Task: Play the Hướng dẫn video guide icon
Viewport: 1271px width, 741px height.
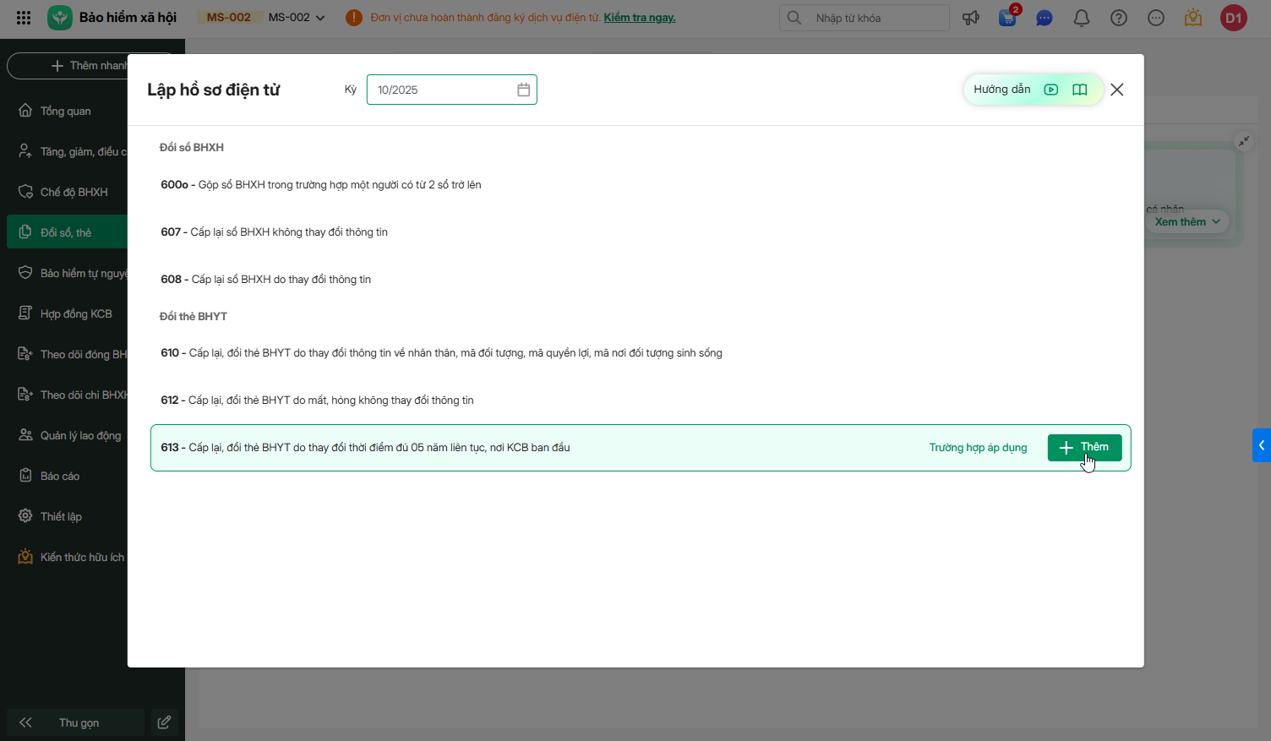Action: (x=1051, y=90)
